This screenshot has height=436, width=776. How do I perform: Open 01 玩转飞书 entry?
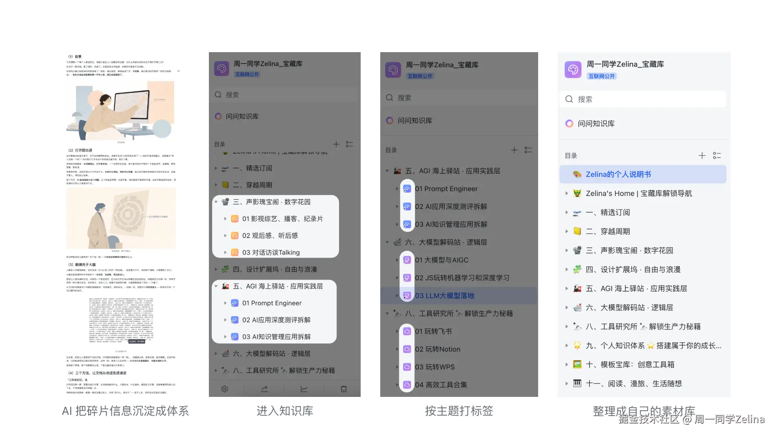click(x=433, y=331)
